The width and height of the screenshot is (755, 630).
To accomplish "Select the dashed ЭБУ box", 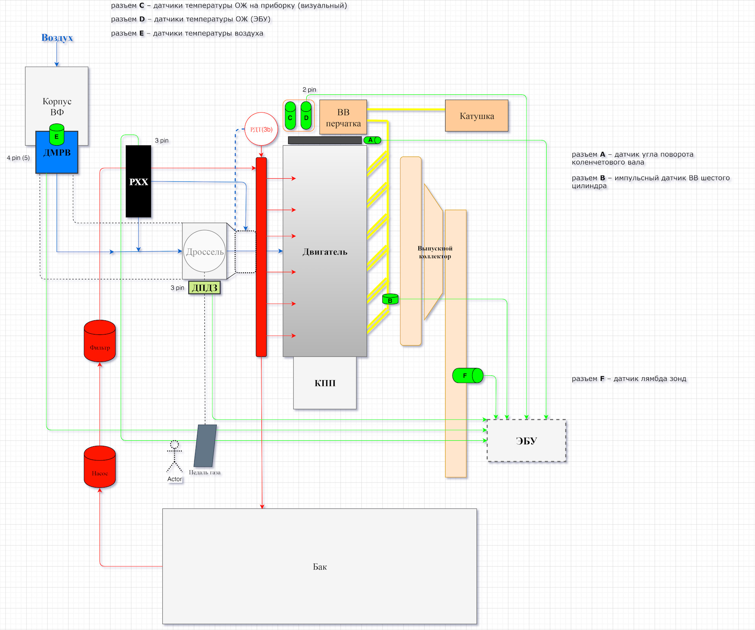I will point(527,441).
